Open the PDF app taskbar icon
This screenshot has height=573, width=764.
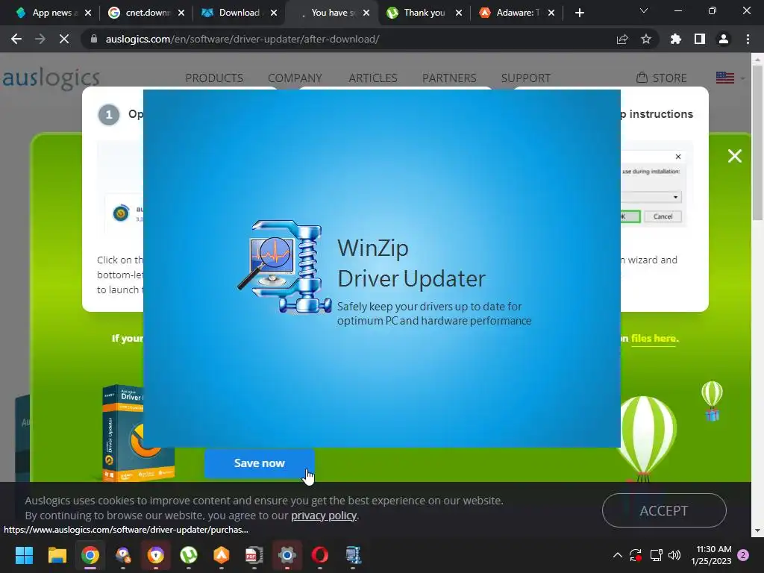point(254,555)
